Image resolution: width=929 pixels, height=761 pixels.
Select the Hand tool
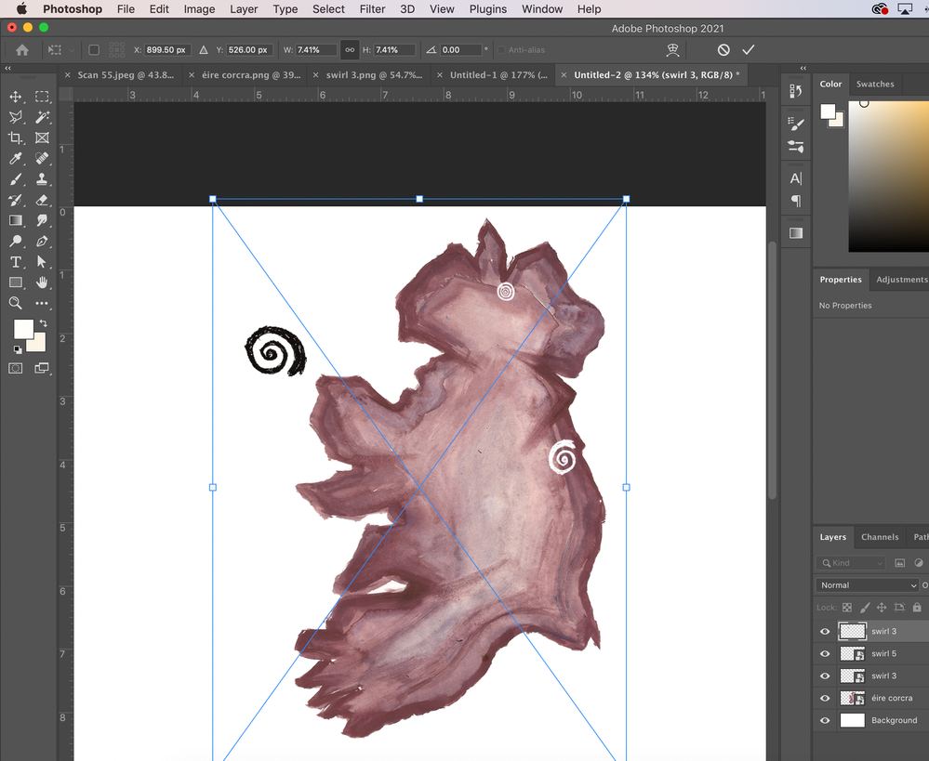pyautogui.click(x=42, y=282)
